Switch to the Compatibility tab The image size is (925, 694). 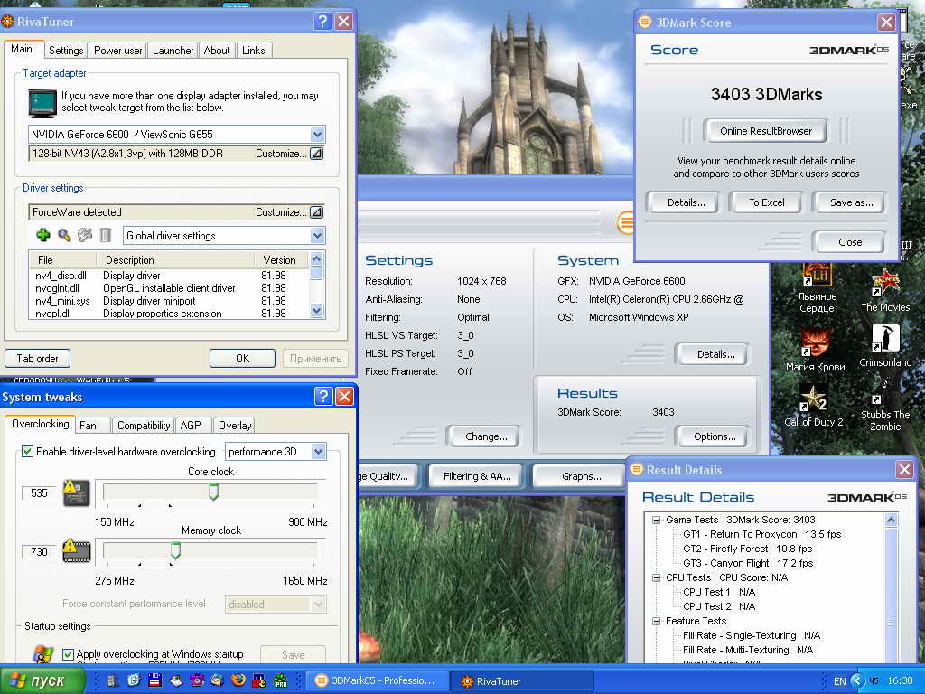click(x=144, y=425)
